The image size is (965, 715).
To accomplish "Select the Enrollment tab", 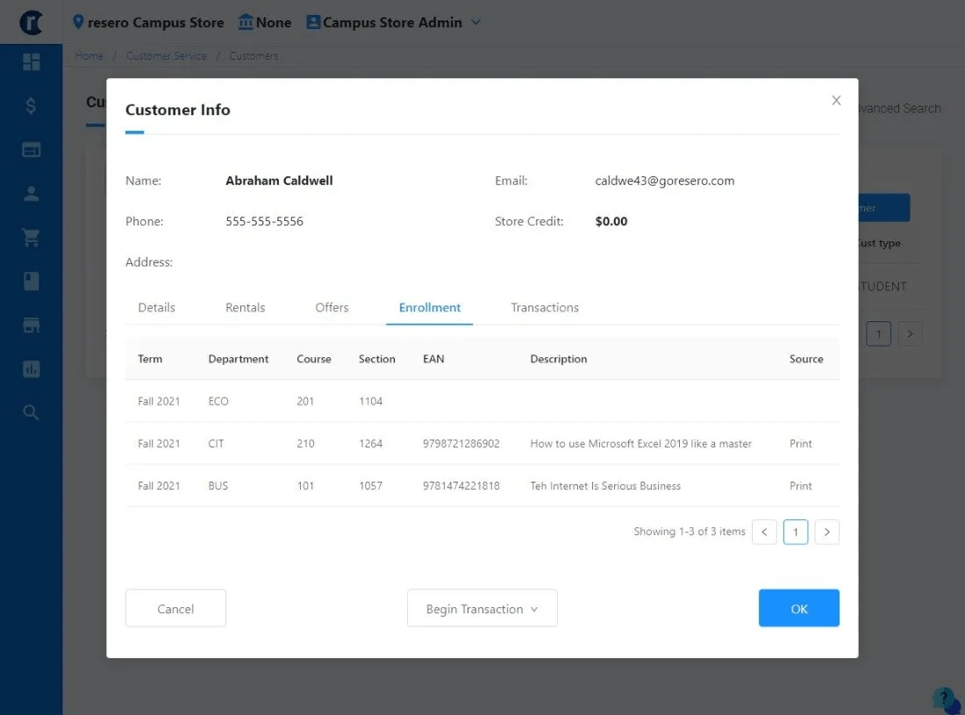I will coord(430,308).
